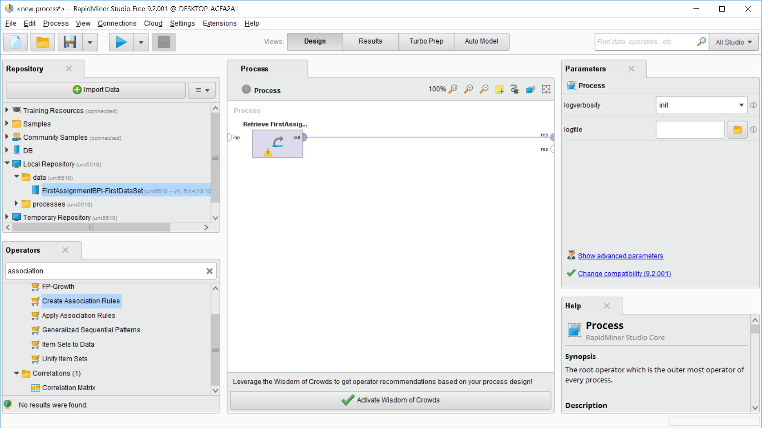Viewport: 762px width, 428px height.
Task: Open the save options dropdown arrow
Action: pos(90,42)
